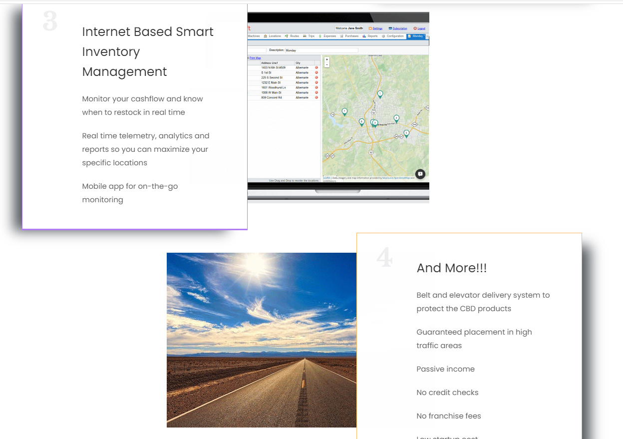Select the blue Monday tab in laptop screenshot
The image size is (623, 439).
(416, 36)
